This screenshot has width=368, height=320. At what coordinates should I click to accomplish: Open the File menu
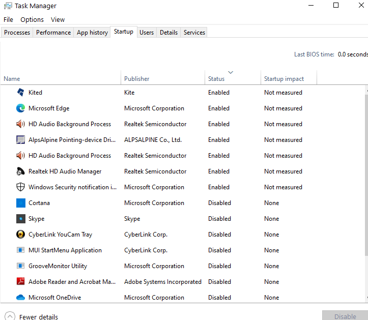8,19
